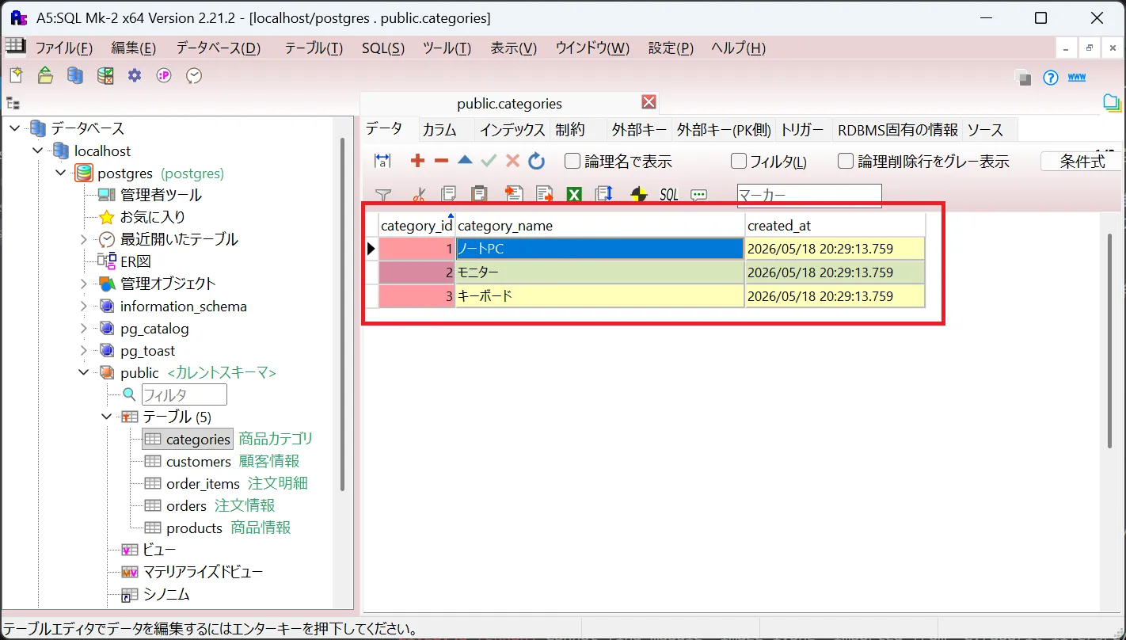Viewport: 1126px width, 640px height.
Task: Select the products table in tree
Action: 194,528
